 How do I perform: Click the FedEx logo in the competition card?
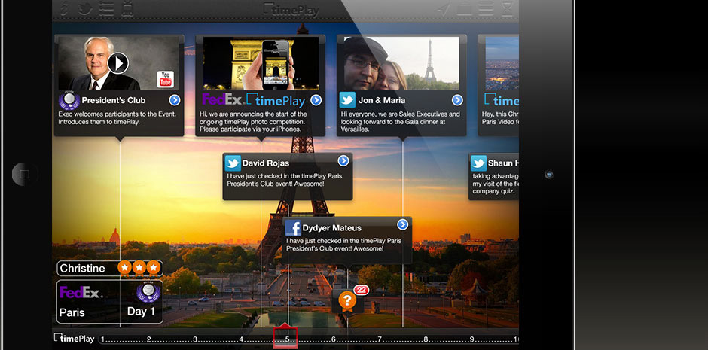tap(224, 99)
